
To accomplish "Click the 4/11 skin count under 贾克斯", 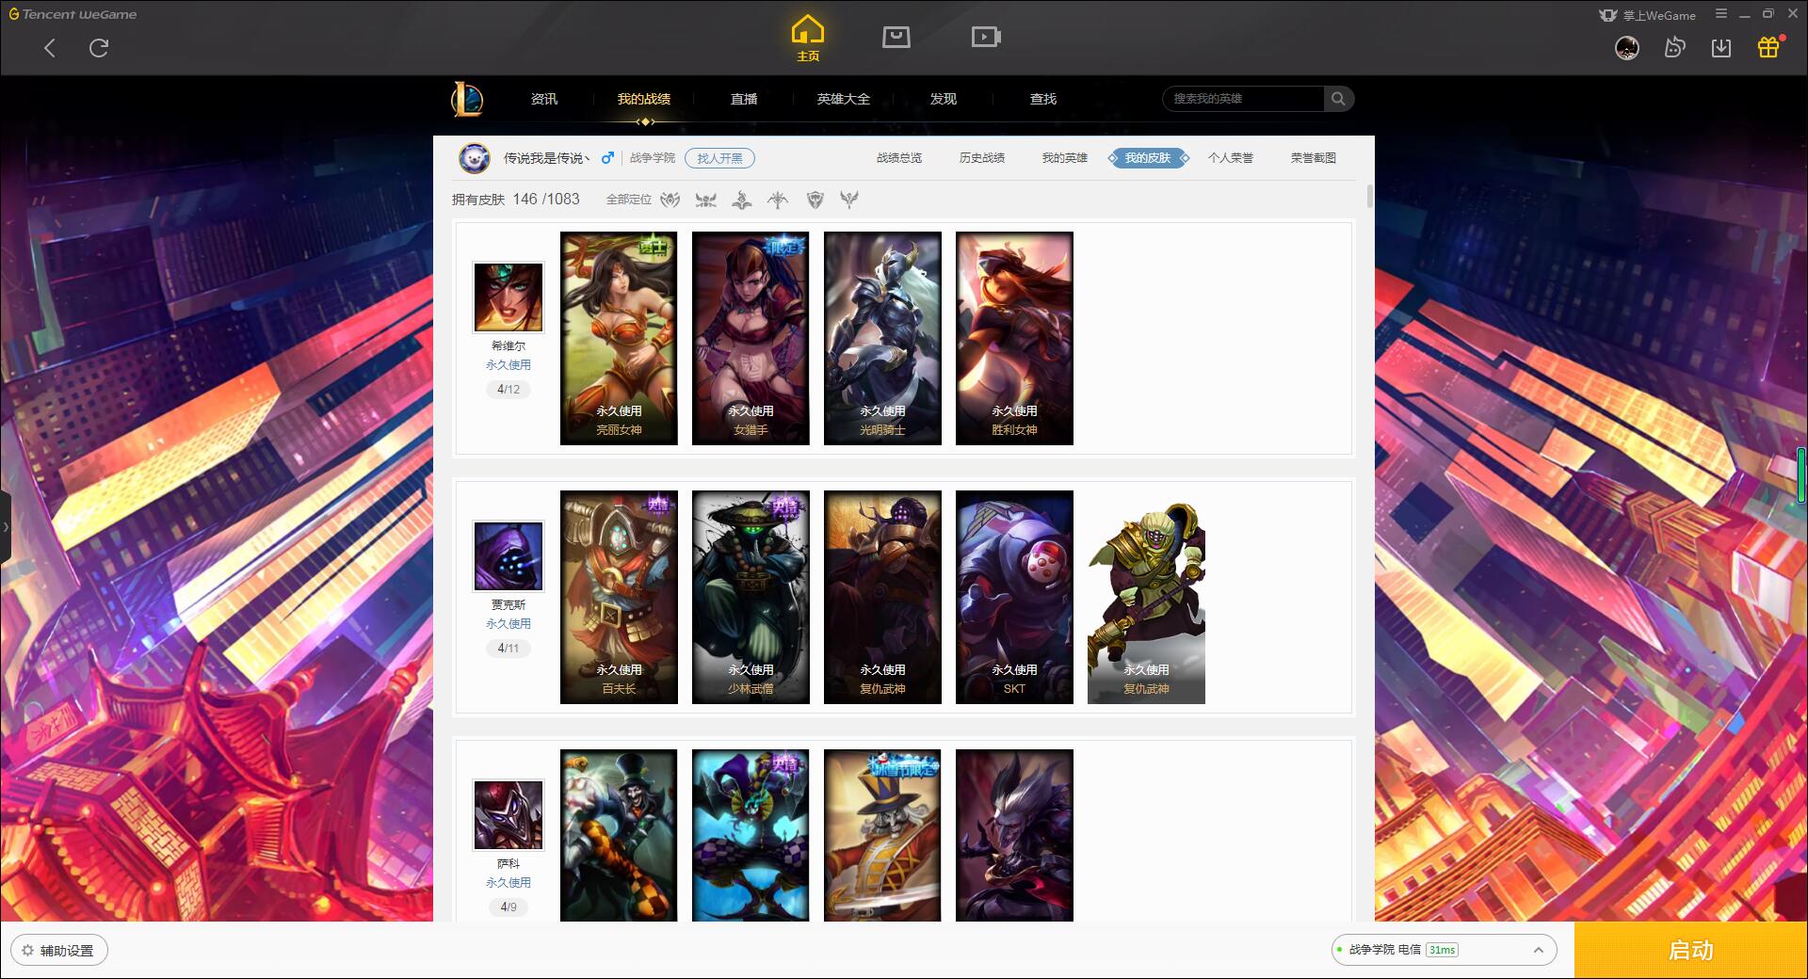I will (508, 648).
